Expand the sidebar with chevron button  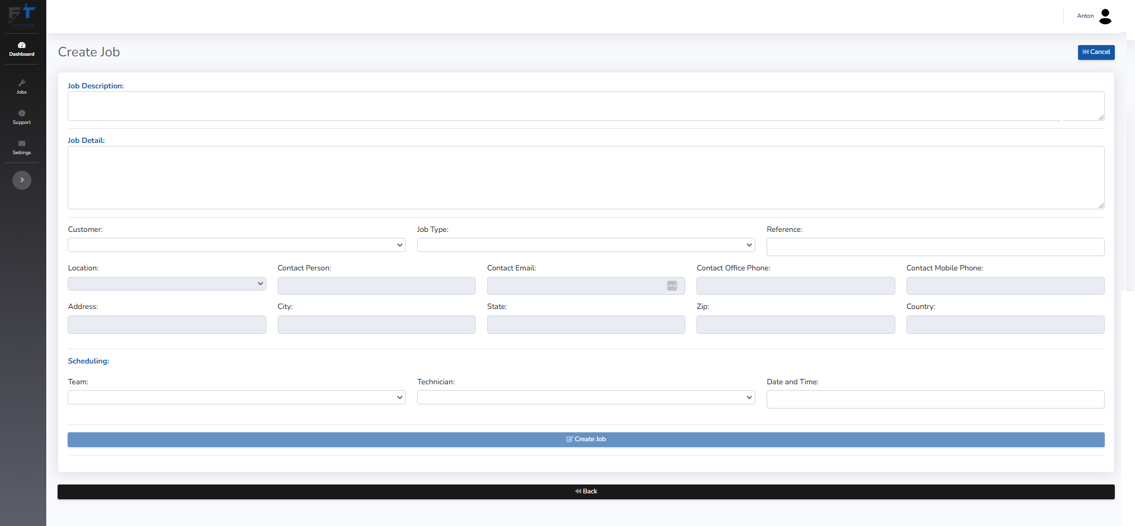click(22, 180)
